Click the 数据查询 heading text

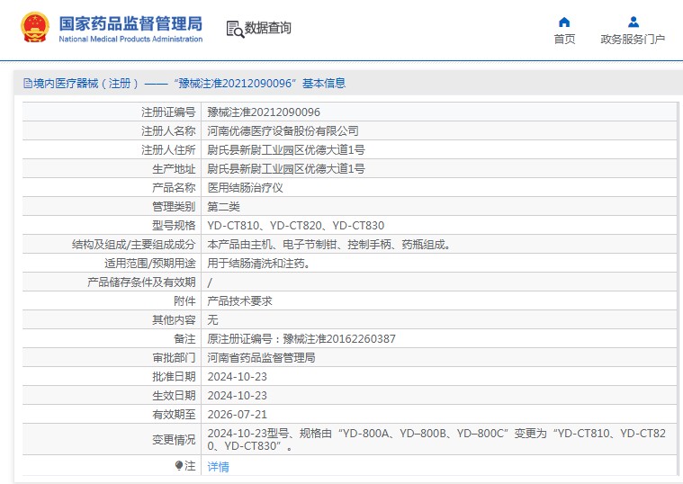pos(268,29)
